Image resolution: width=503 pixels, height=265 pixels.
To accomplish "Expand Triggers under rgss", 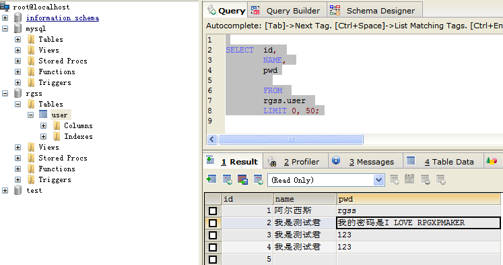I will click(18, 179).
